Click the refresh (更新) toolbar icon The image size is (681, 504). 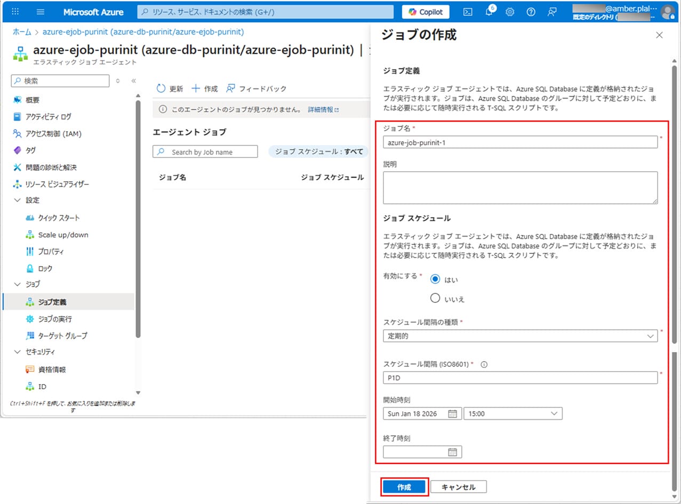click(x=161, y=89)
